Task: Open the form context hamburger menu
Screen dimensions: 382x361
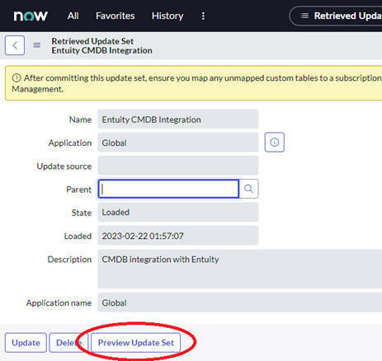Action: pos(37,45)
